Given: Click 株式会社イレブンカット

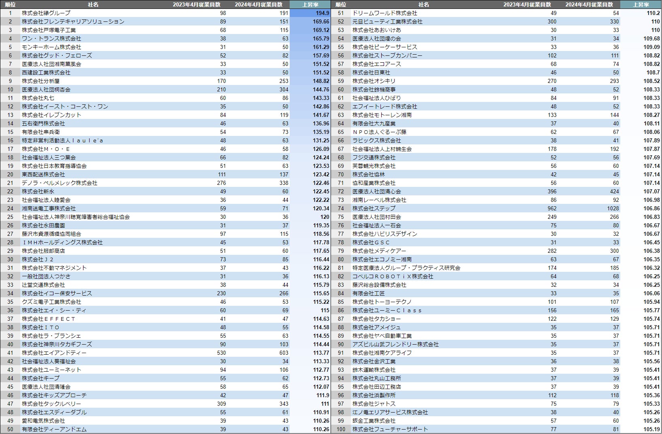Looking at the screenshot, I should (x=51, y=115).
